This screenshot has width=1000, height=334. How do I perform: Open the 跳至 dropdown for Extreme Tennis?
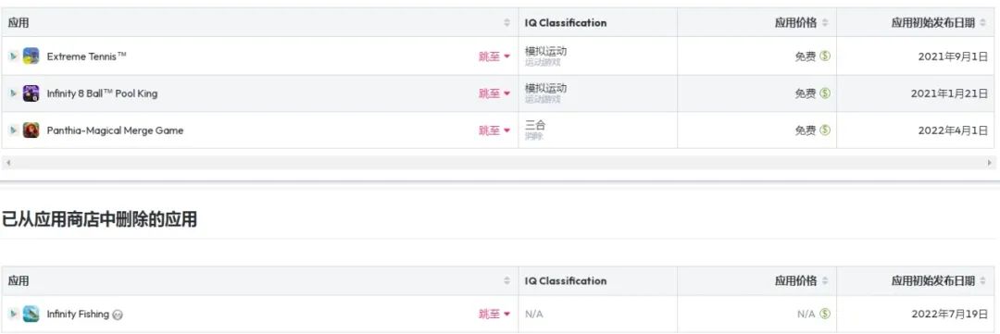494,56
